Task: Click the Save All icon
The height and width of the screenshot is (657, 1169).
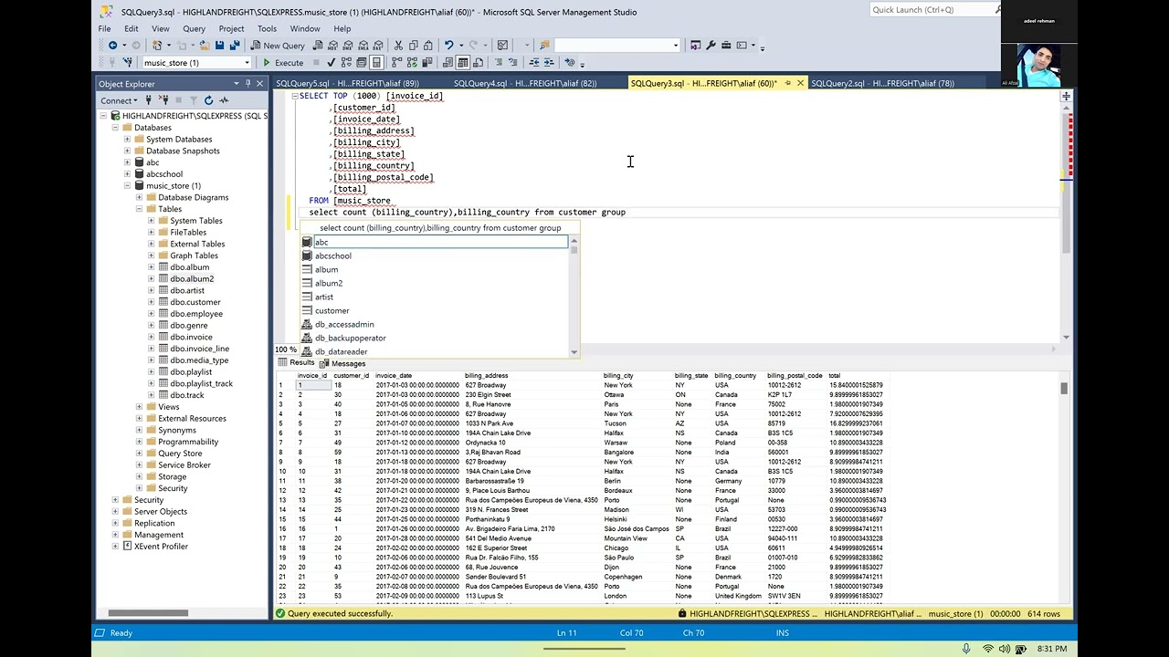Action: click(x=235, y=45)
